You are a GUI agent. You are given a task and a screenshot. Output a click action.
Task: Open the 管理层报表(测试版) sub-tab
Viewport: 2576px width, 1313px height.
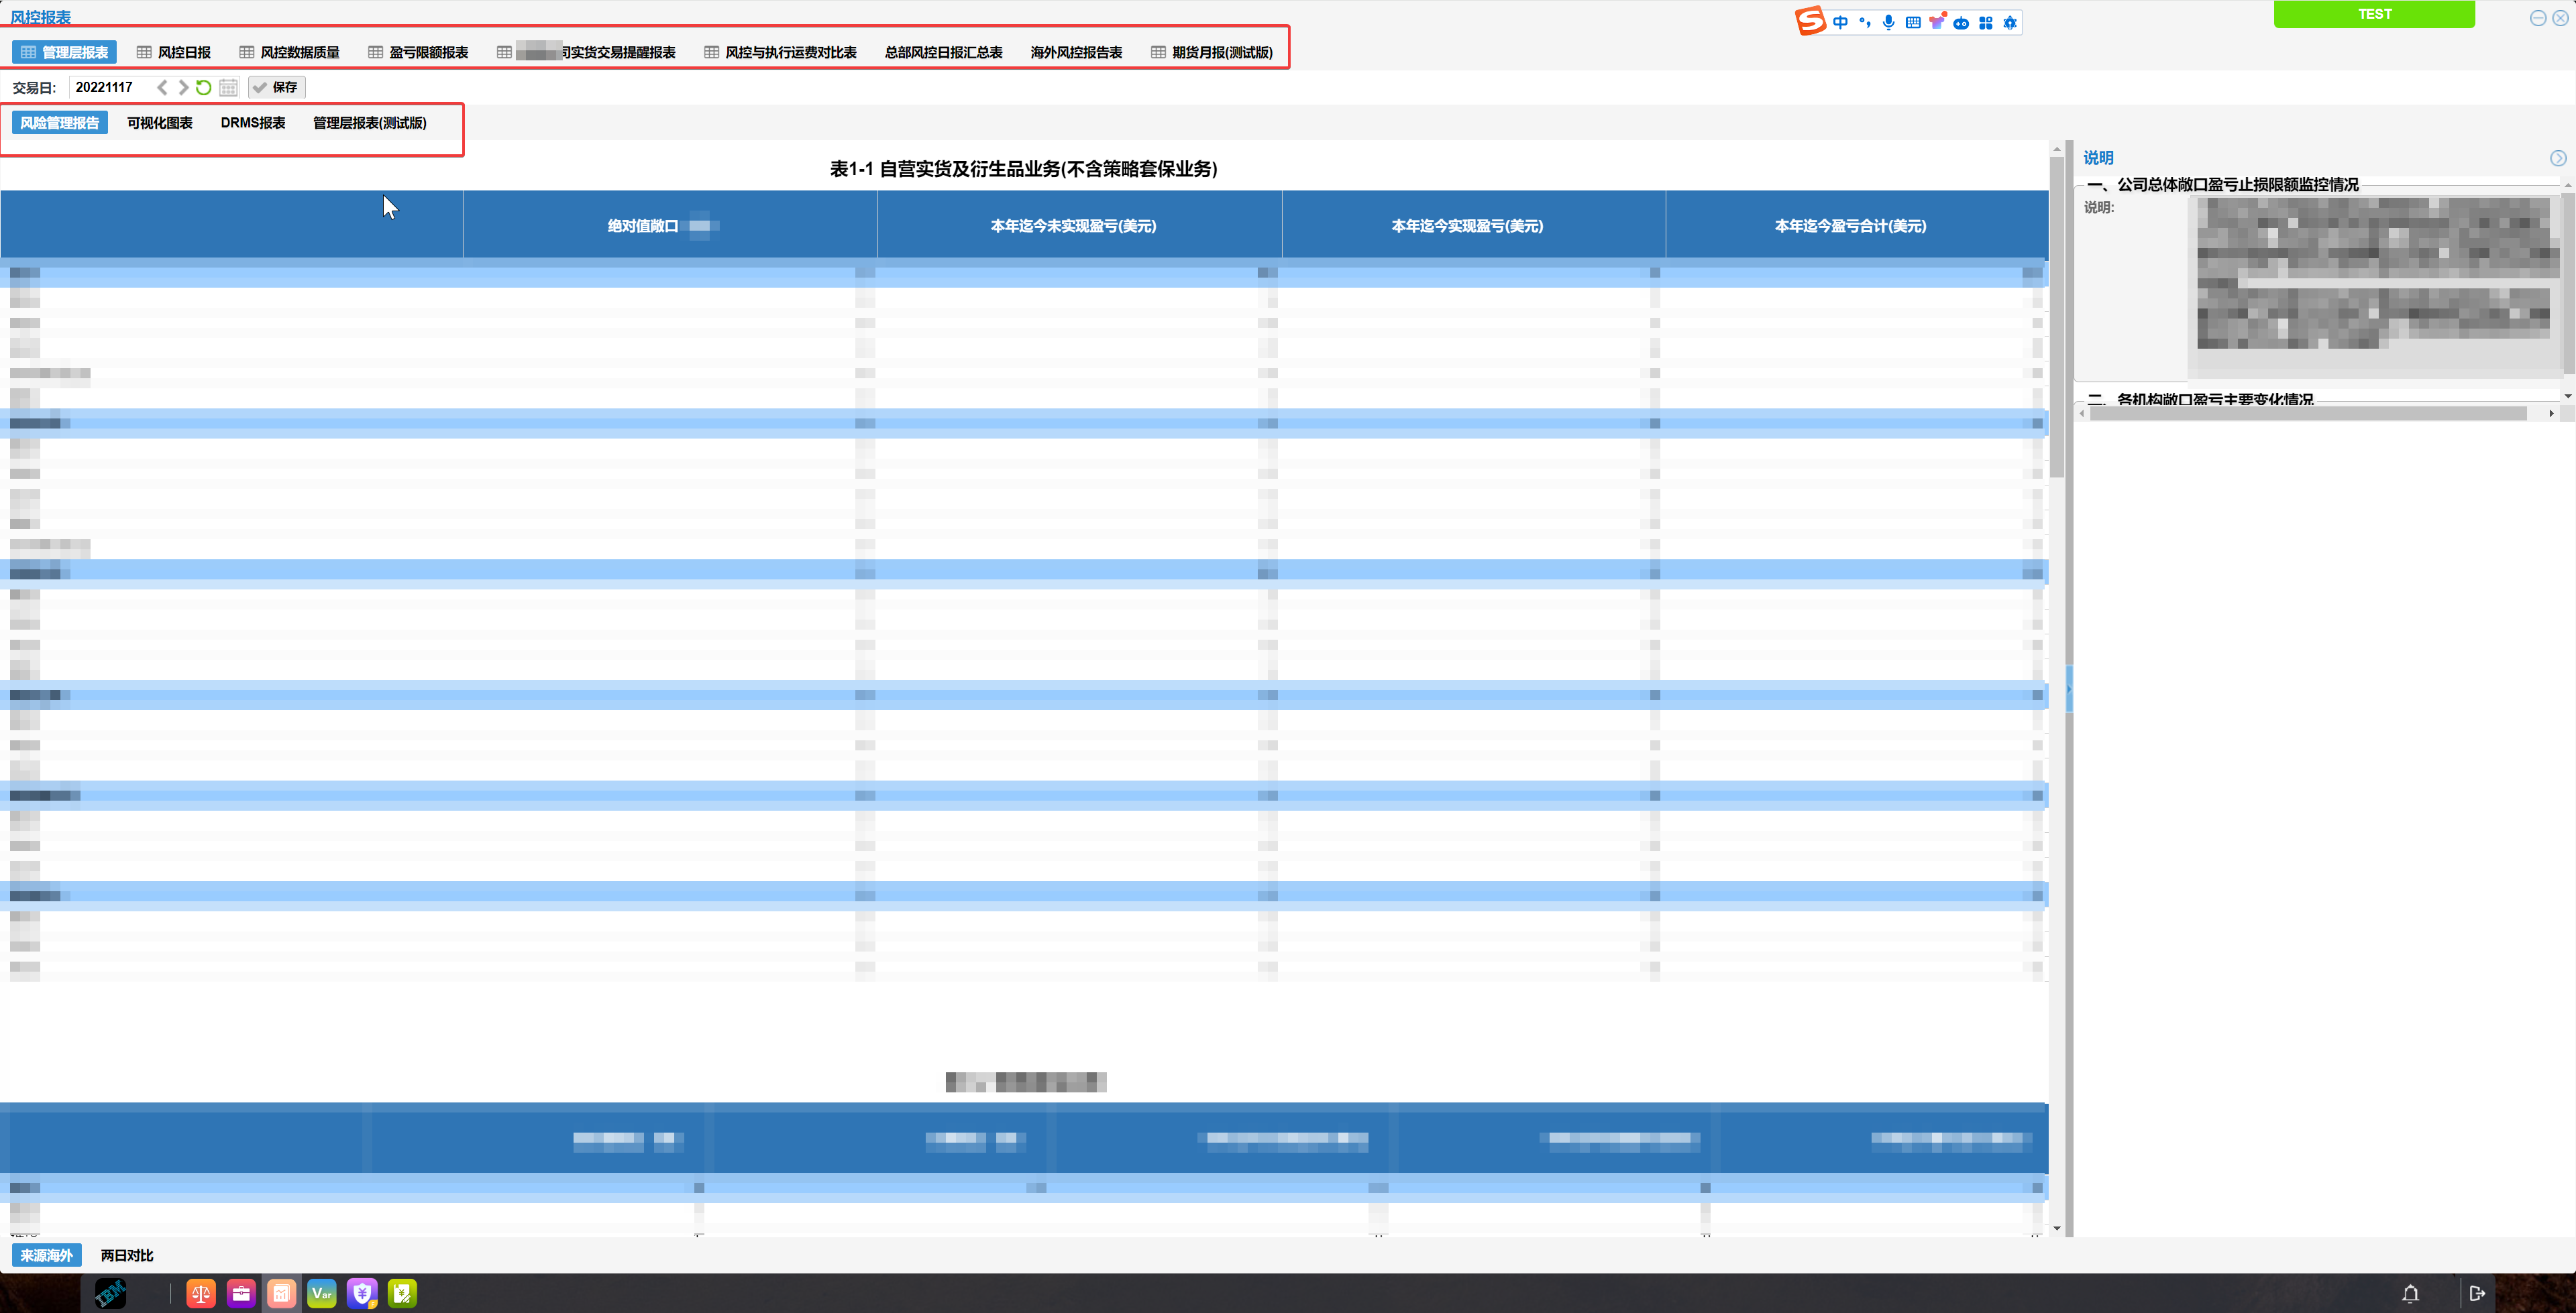tap(370, 123)
